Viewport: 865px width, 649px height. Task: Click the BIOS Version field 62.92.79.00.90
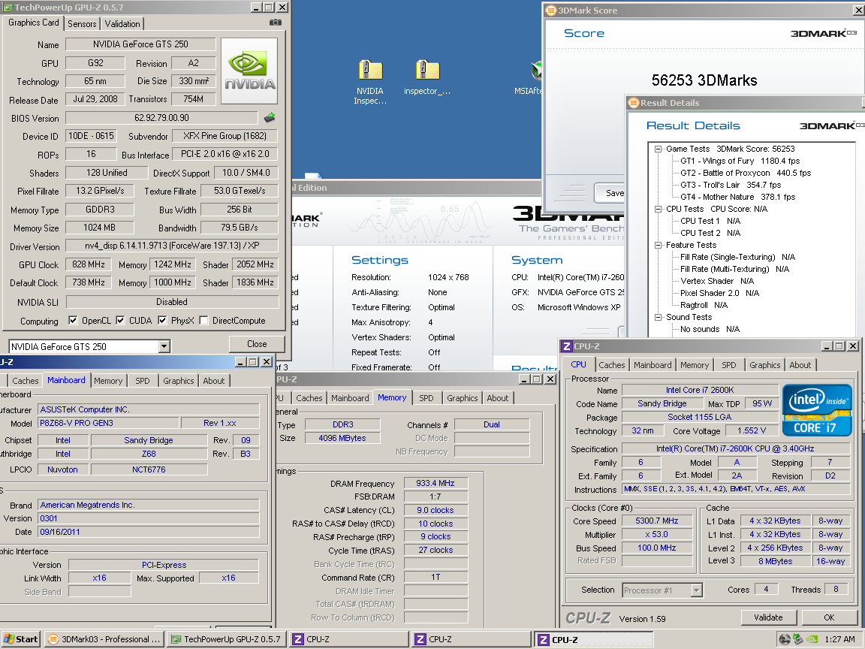click(x=161, y=117)
